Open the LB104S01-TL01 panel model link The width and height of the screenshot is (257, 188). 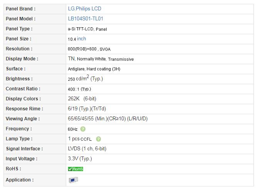click(x=85, y=18)
